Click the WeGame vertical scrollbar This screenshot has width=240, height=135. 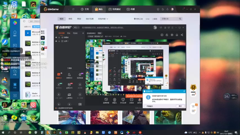click(x=199, y=32)
